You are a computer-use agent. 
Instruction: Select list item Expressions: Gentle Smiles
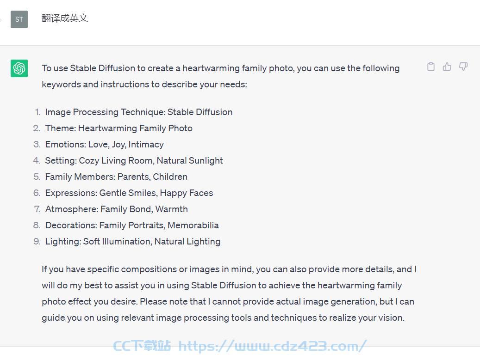click(129, 193)
